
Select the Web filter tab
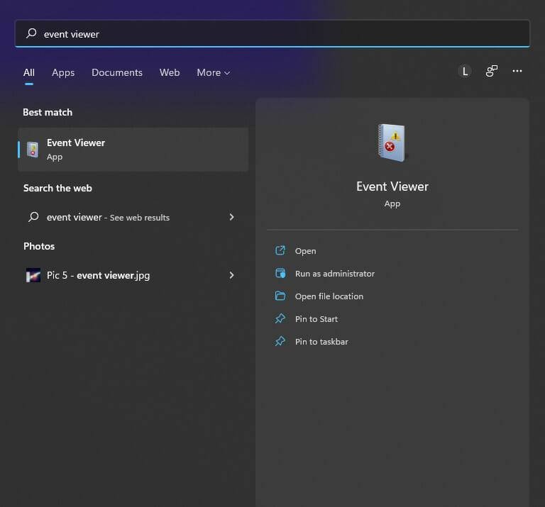pyautogui.click(x=170, y=72)
